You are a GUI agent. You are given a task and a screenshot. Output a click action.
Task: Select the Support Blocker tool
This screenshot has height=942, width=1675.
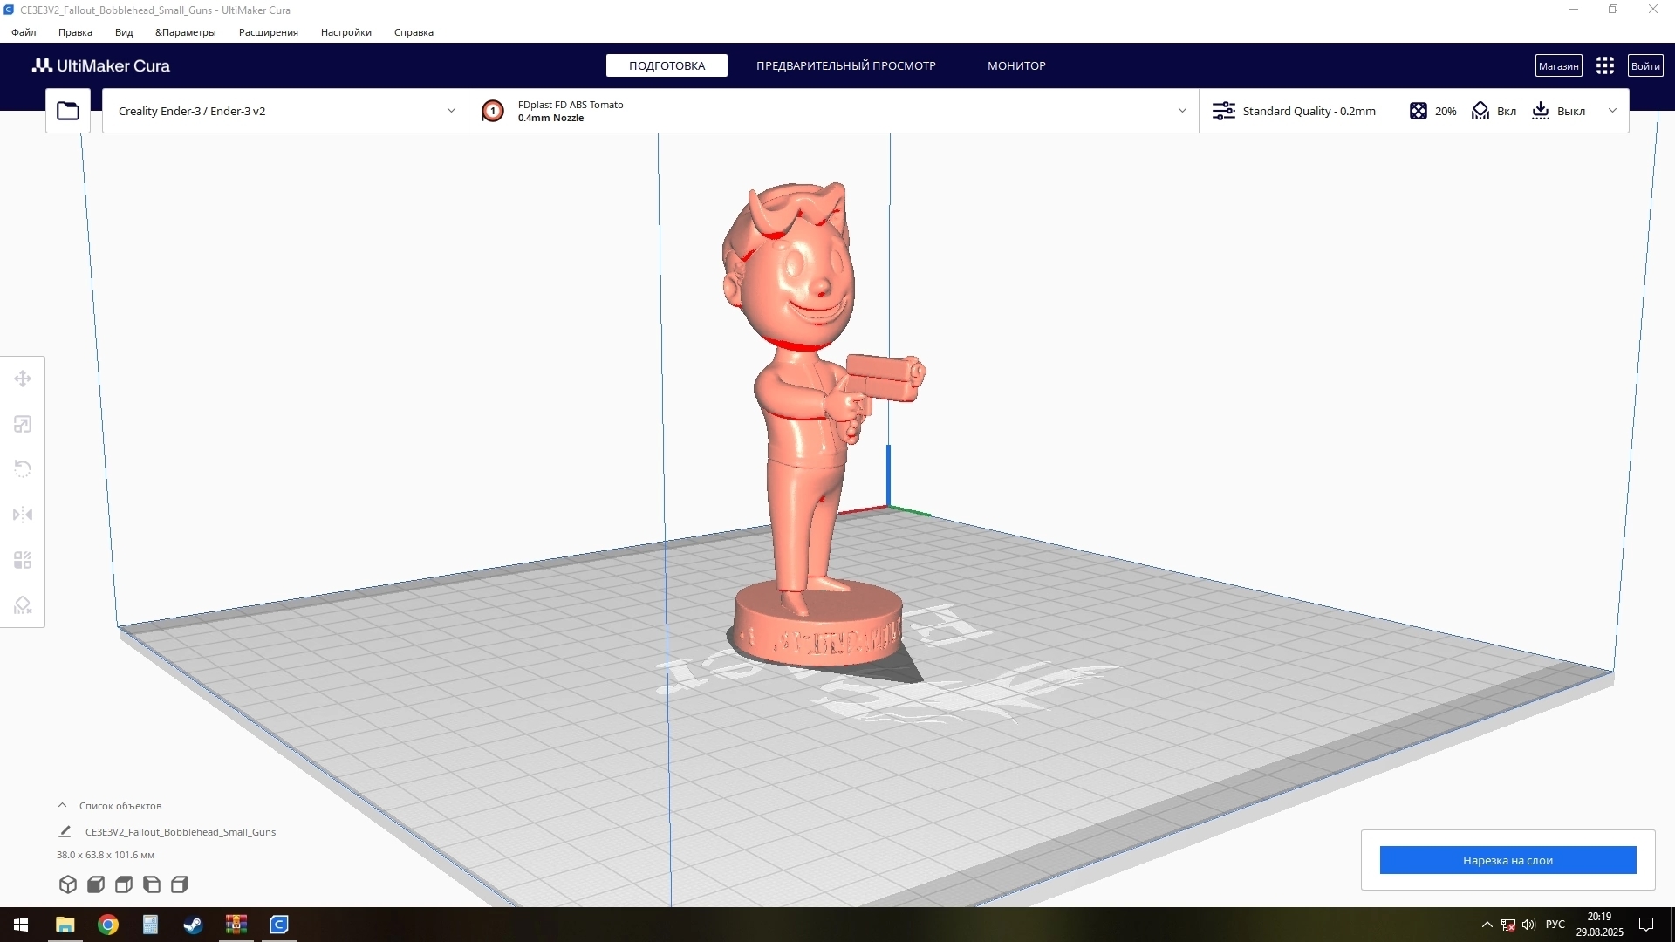pyautogui.click(x=23, y=605)
